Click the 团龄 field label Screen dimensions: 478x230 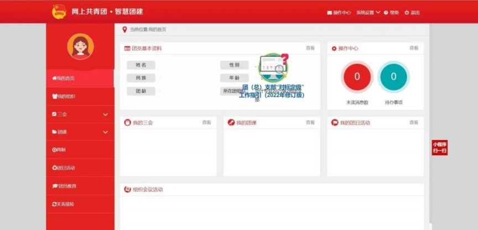[x=141, y=91]
